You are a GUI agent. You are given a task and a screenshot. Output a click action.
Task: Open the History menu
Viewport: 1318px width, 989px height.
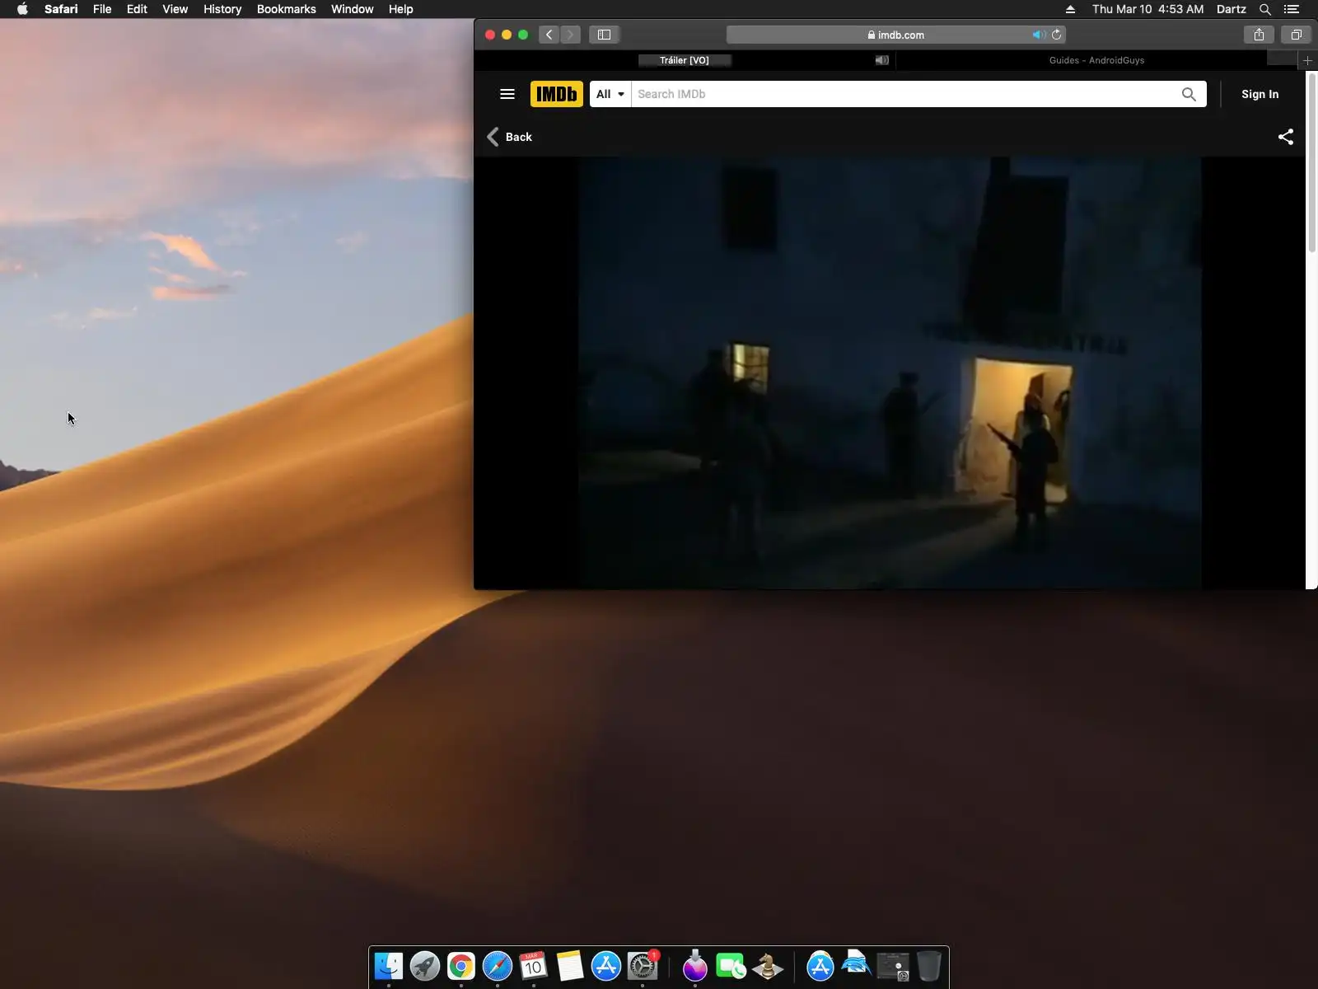(222, 9)
